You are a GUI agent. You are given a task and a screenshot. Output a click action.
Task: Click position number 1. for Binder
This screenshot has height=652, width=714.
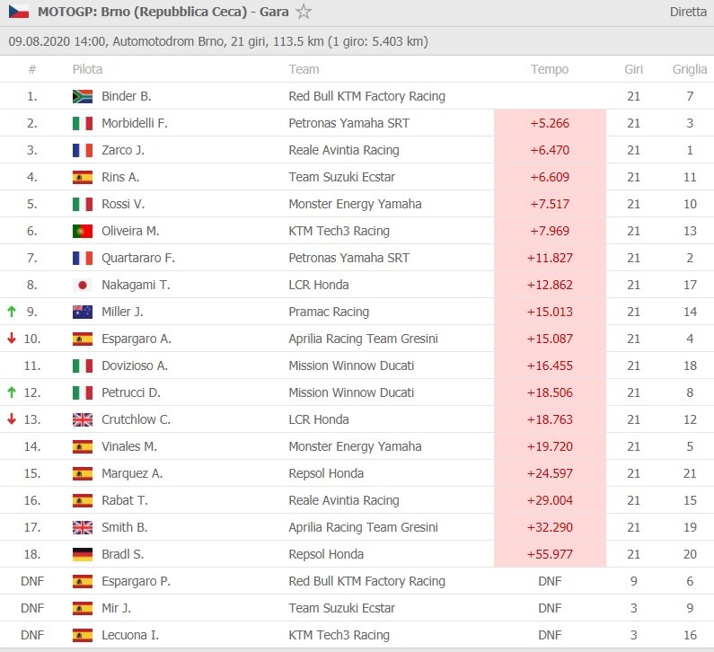[31, 96]
